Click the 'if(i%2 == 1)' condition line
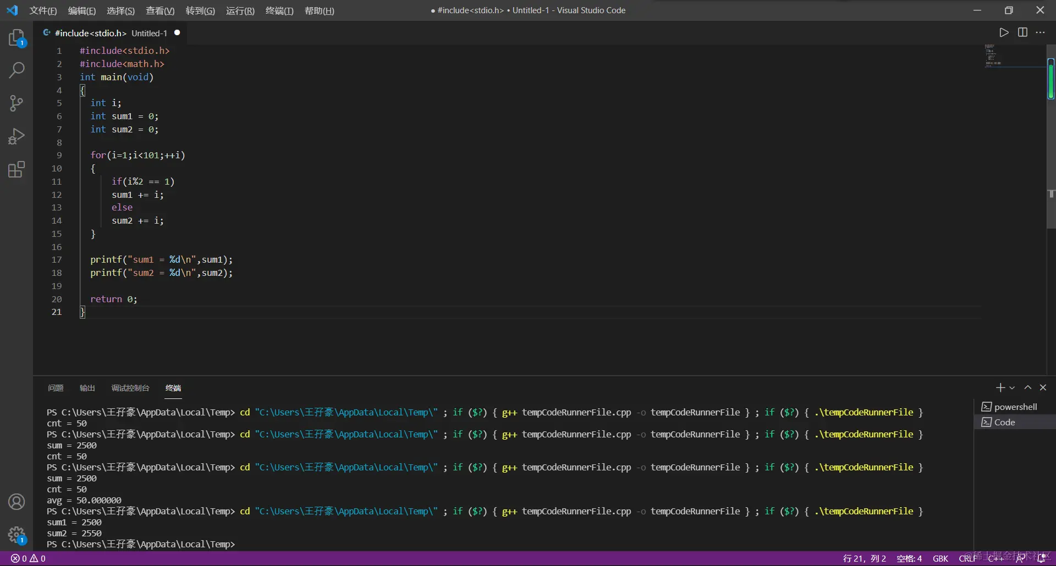 coord(143,181)
